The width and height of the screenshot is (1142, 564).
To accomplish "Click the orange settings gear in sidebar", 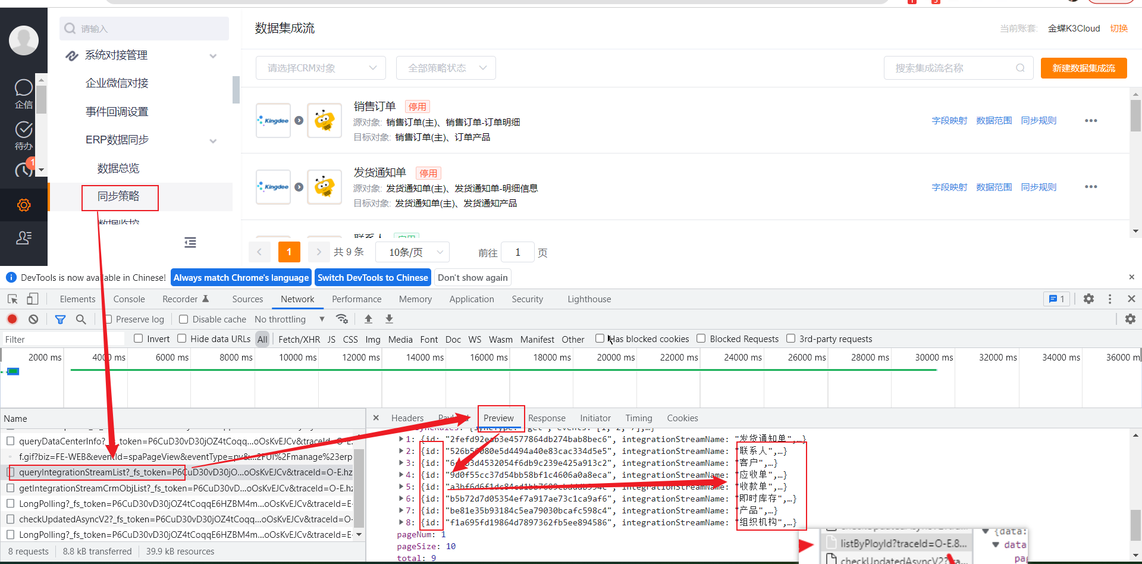I will (24, 205).
